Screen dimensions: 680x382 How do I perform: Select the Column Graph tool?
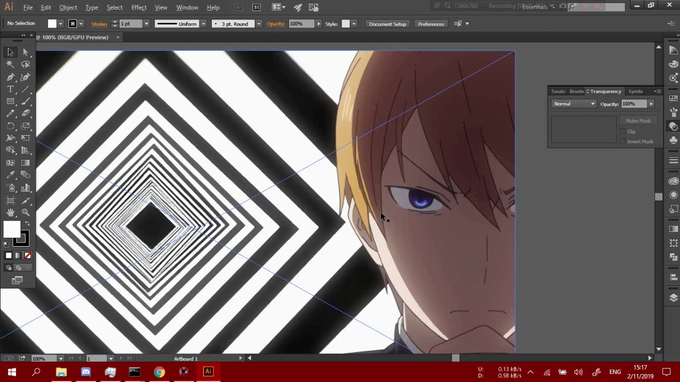pos(25,188)
